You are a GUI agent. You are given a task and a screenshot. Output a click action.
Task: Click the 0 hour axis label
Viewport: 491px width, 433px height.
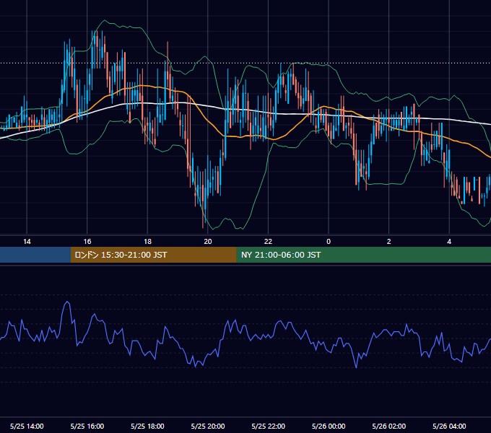pos(329,242)
